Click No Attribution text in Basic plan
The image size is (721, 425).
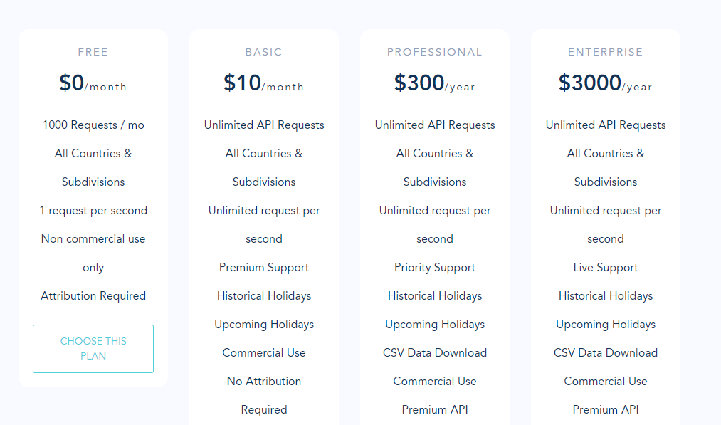(264, 382)
